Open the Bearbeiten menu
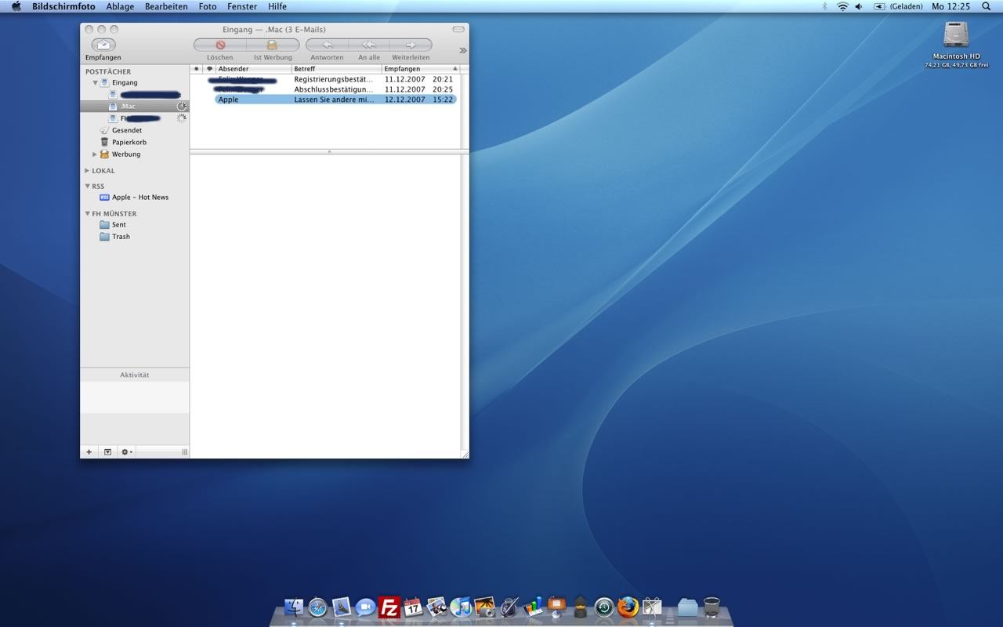The width and height of the screenshot is (1003, 627). 166,6
